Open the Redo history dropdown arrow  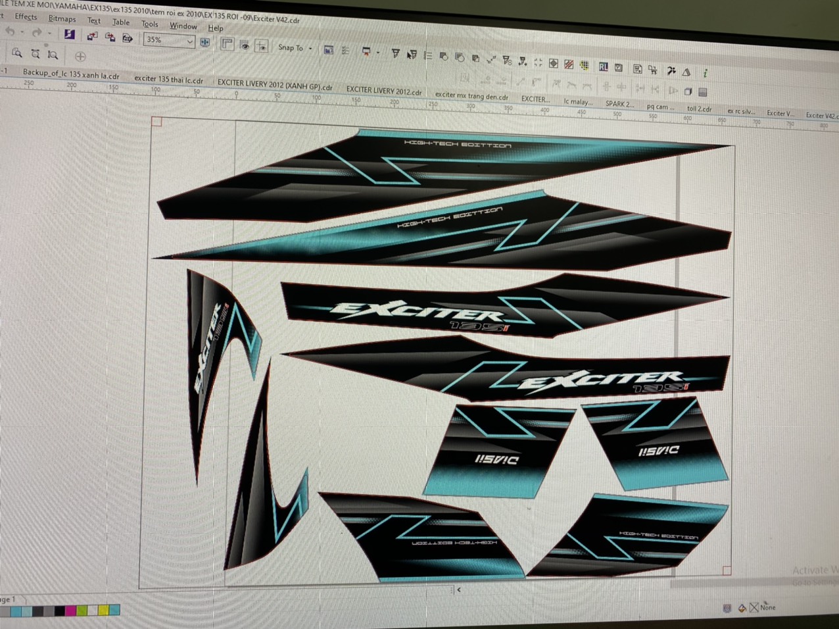click(x=50, y=33)
